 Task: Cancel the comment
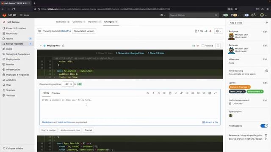pos(88,130)
